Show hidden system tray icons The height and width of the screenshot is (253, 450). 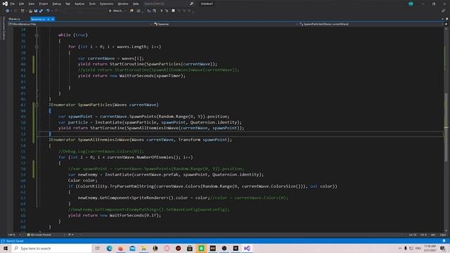(400, 248)
